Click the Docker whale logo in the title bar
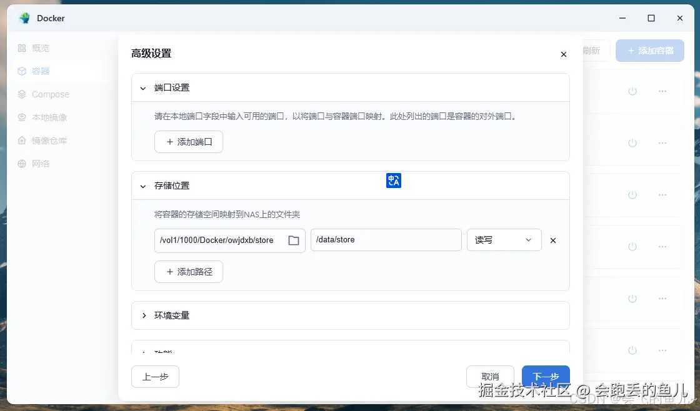Viewport: 700px width, 411px height. pos(24,18)
